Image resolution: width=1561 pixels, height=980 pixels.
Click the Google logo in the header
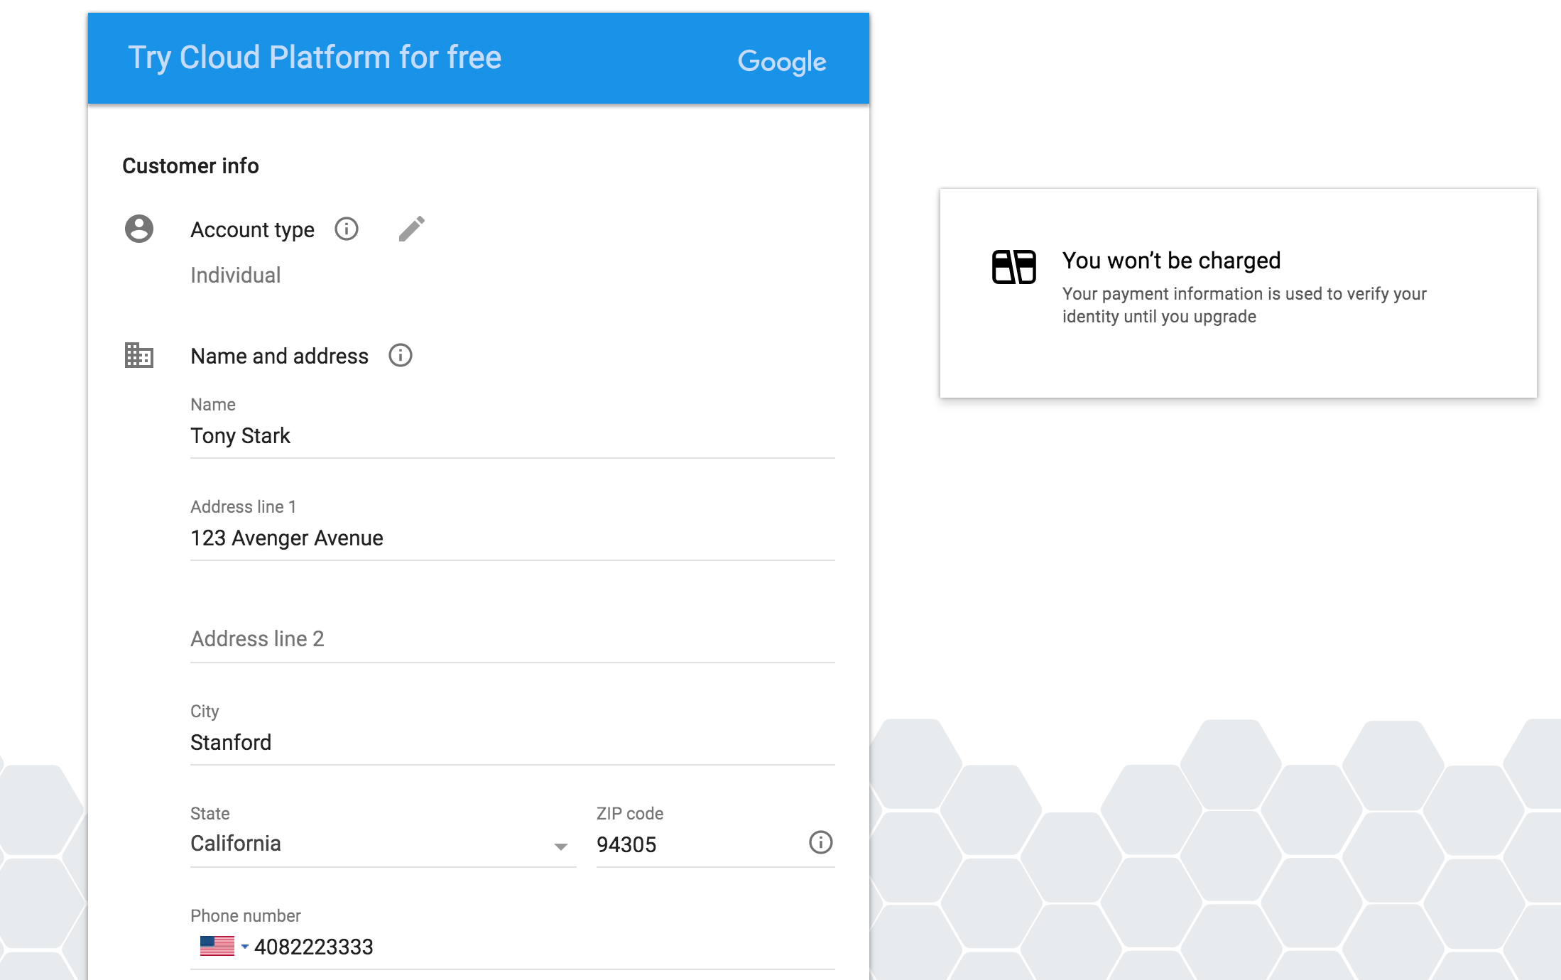(x=781, y=61)
